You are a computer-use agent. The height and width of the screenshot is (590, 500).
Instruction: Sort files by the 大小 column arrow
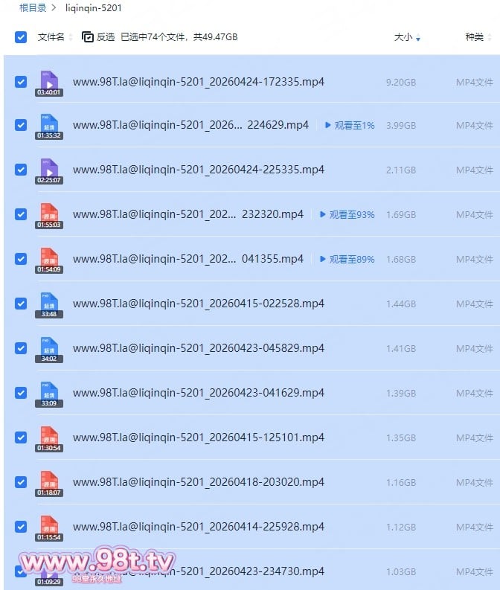[418, 38]
